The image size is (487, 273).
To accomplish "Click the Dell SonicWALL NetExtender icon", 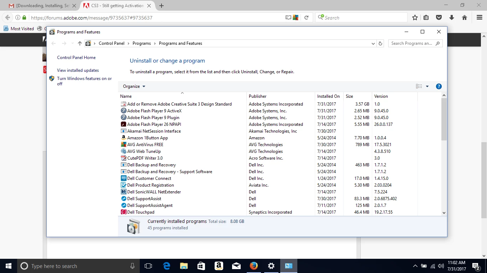I will tap(123, 192).
